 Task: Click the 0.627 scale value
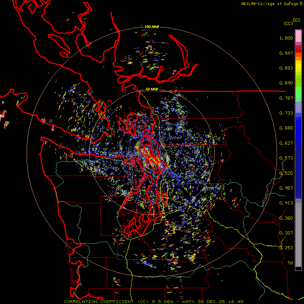[x=286, y=143]
